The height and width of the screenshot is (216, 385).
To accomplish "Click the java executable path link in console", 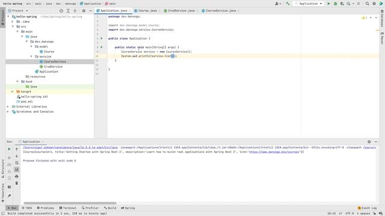I will pos(70,148).
